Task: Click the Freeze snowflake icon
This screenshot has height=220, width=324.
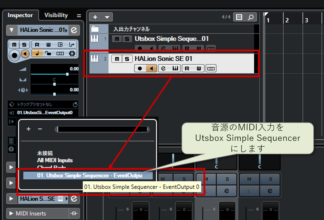Action: [x=72, y=54]
